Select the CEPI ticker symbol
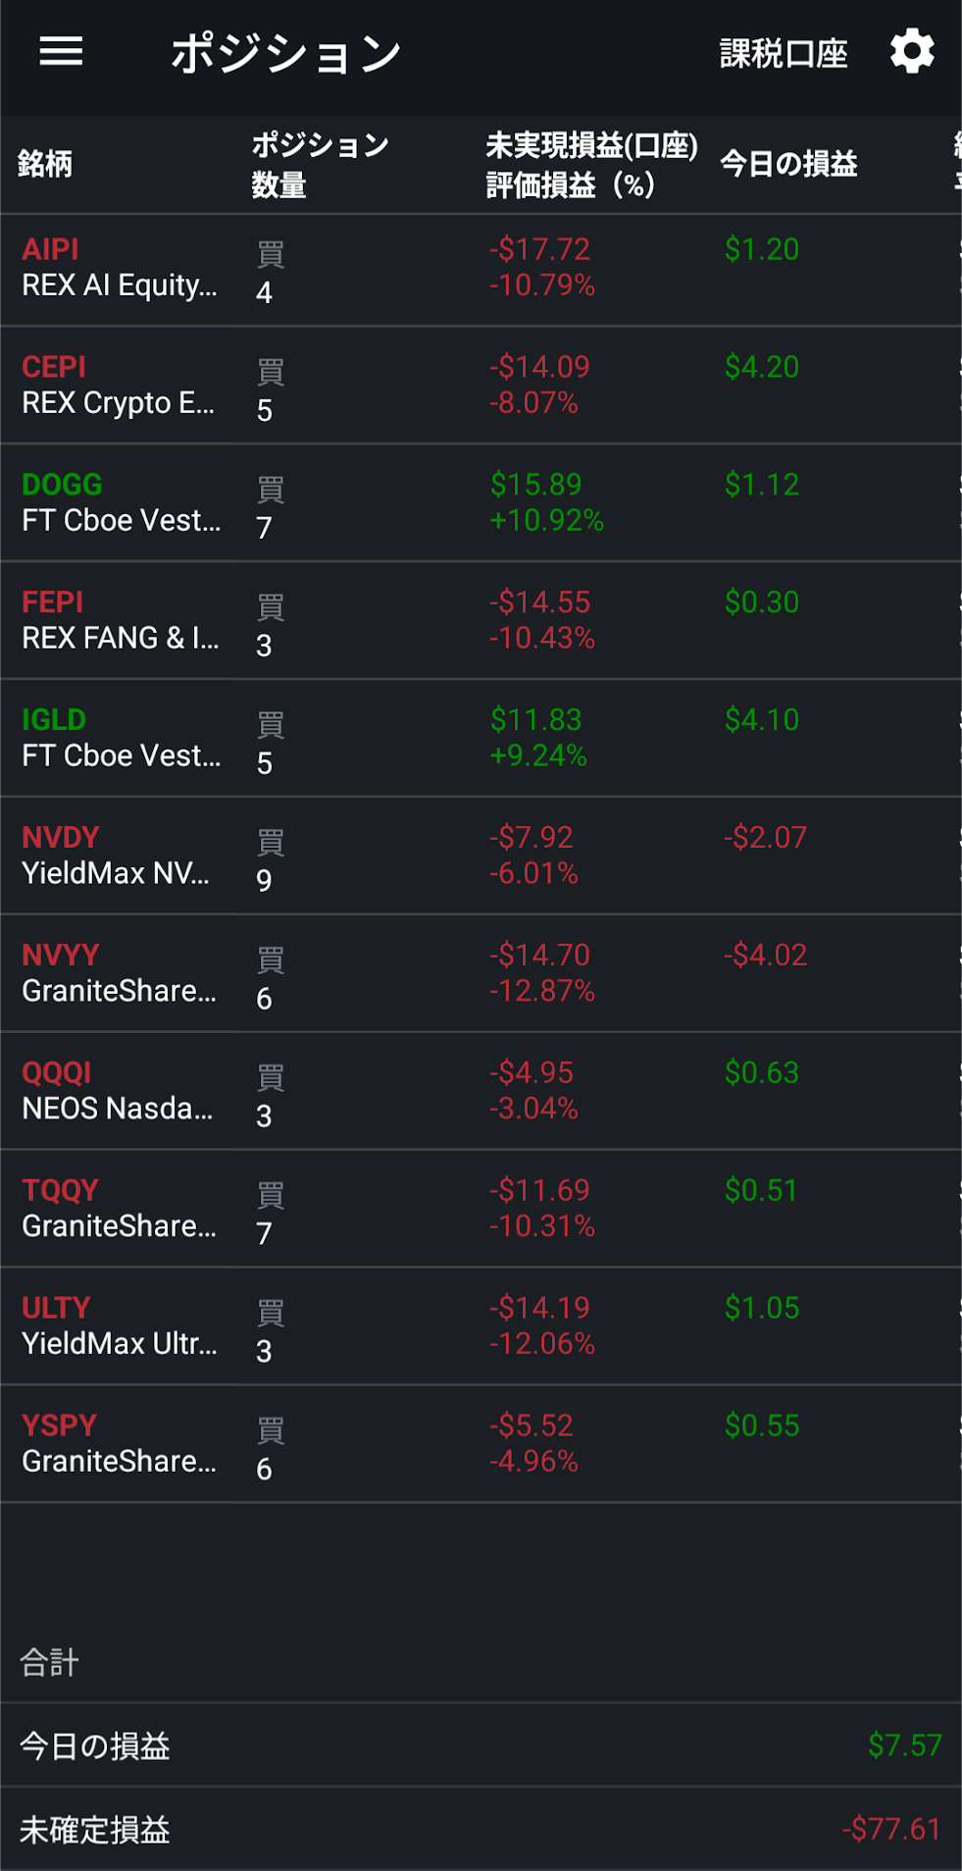The width and height of the screenshot is (962, 1871). (54, 367)
